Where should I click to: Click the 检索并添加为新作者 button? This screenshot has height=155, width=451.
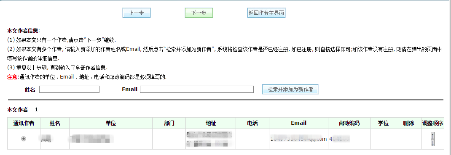click(290, 89)
